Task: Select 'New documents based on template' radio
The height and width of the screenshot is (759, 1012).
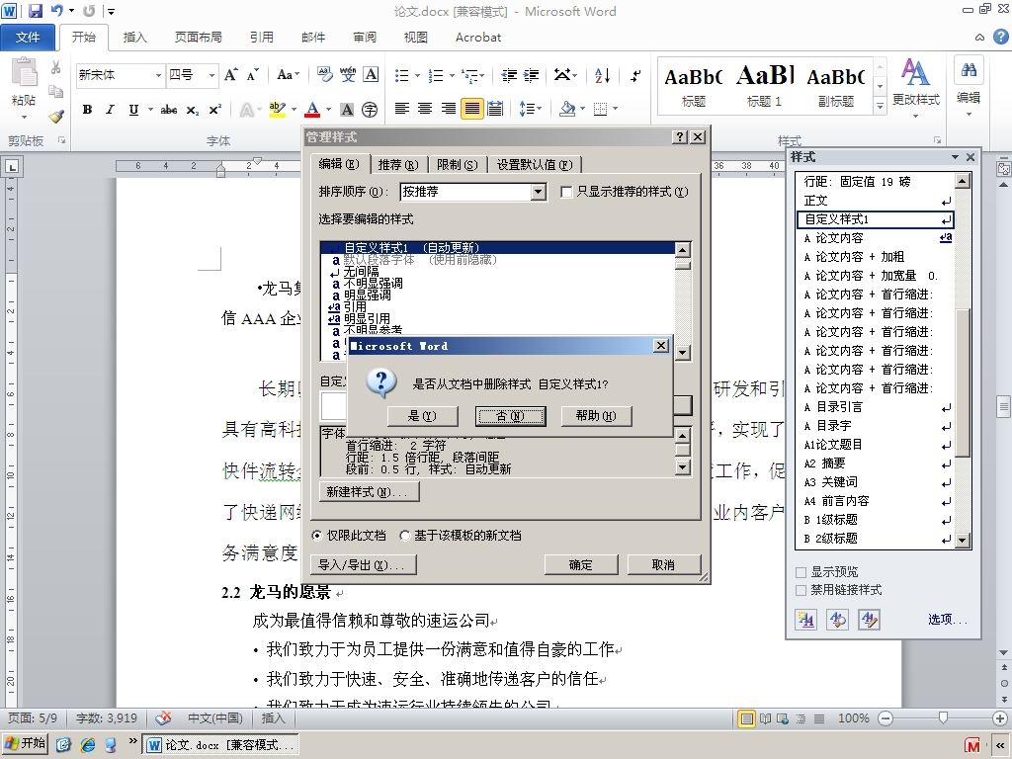Action: pos(404,535)
